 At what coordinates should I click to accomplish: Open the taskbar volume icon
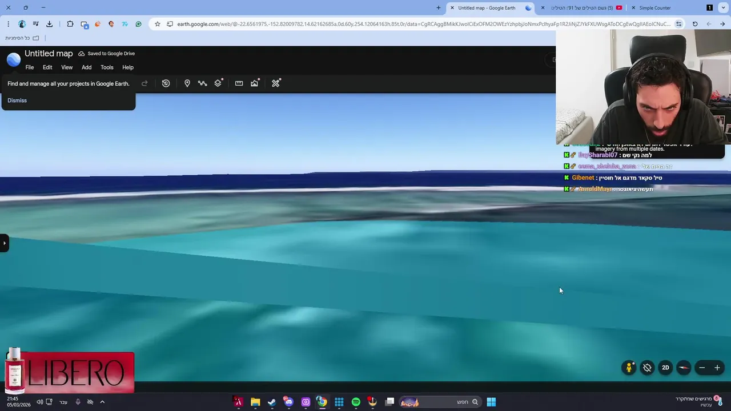coord(39,402)
